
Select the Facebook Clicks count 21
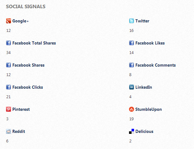(9, 97)
